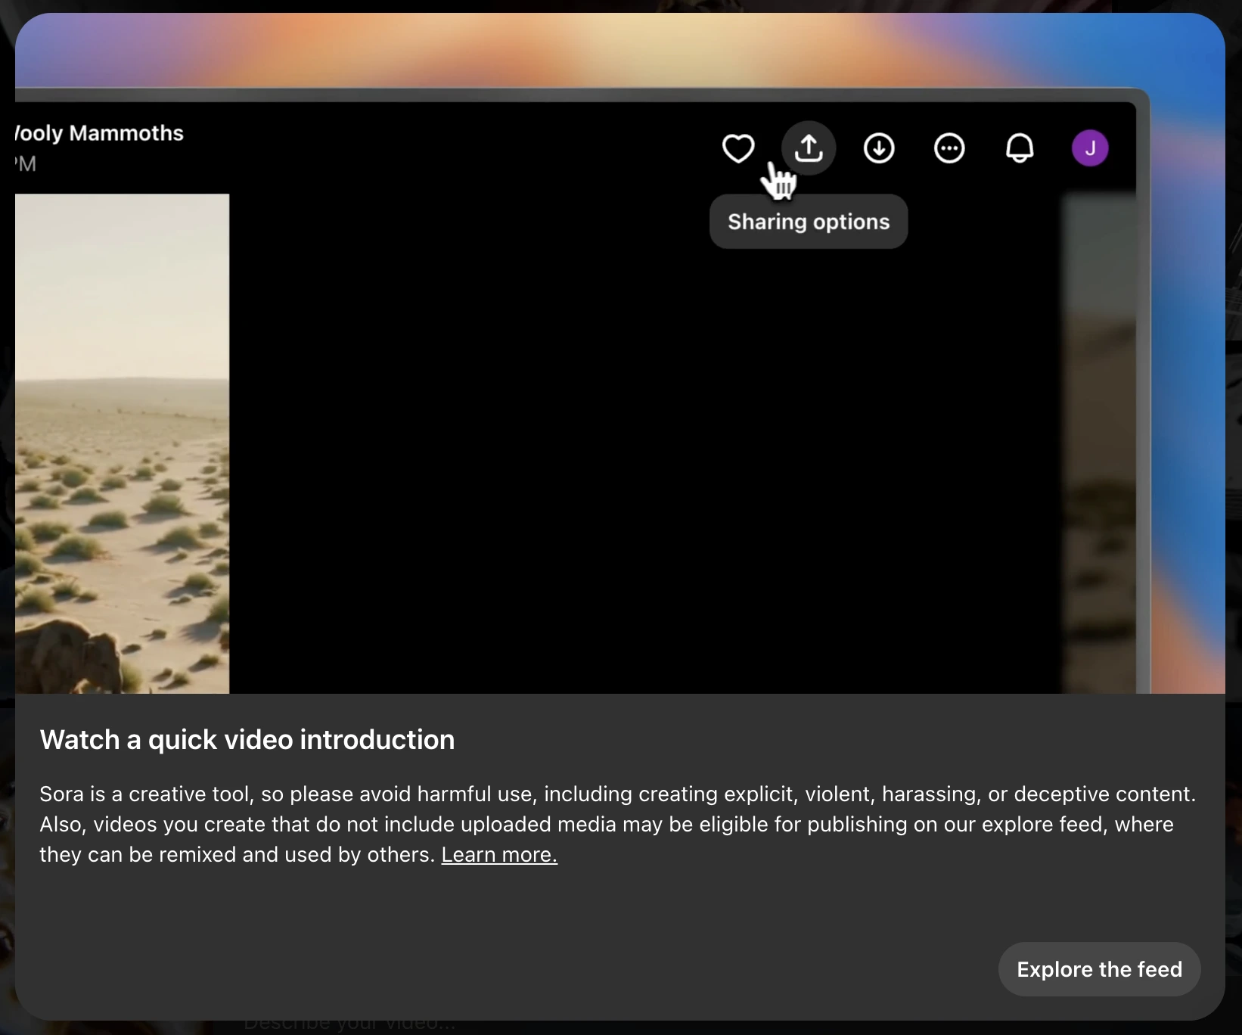Open Sharing options via the upload arrow icon
Viewport: 1242px width, 1035px height.
(809, 148)
